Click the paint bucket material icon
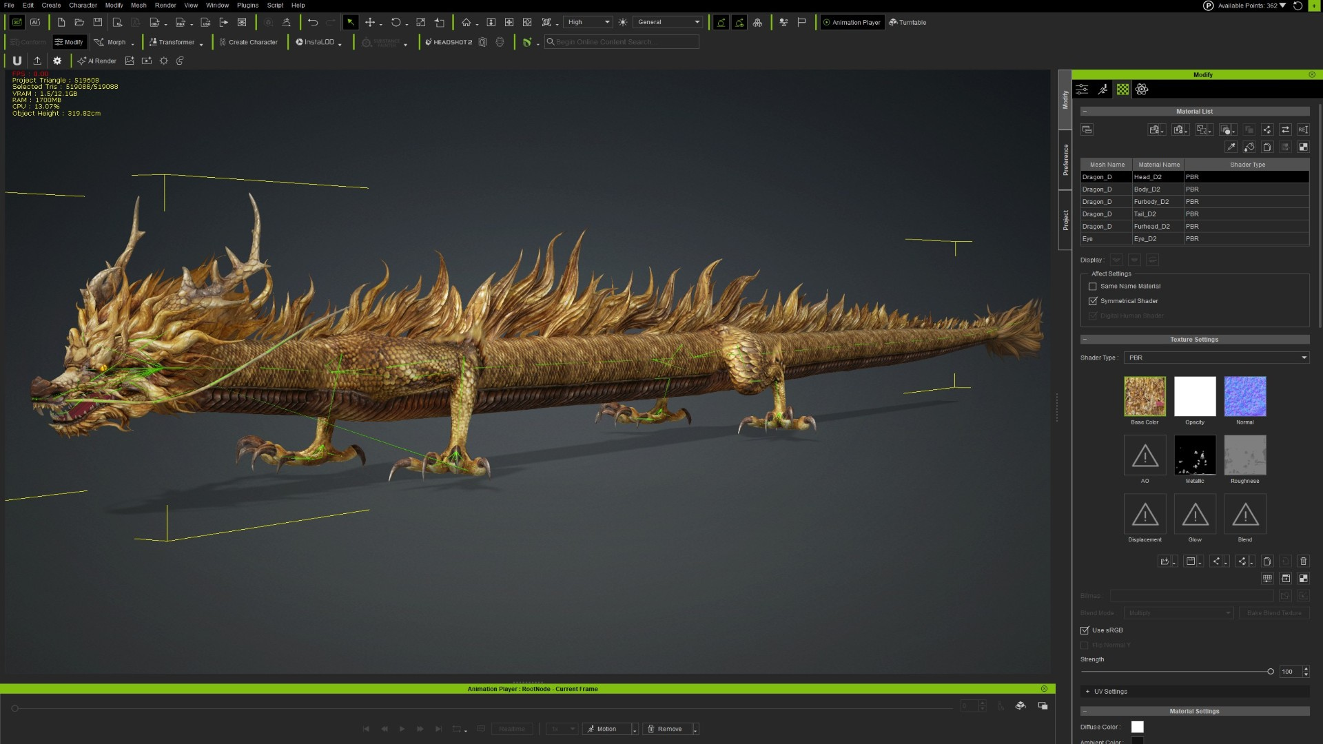This screenshot has height=744, width=1323. tap(1249, 147)
